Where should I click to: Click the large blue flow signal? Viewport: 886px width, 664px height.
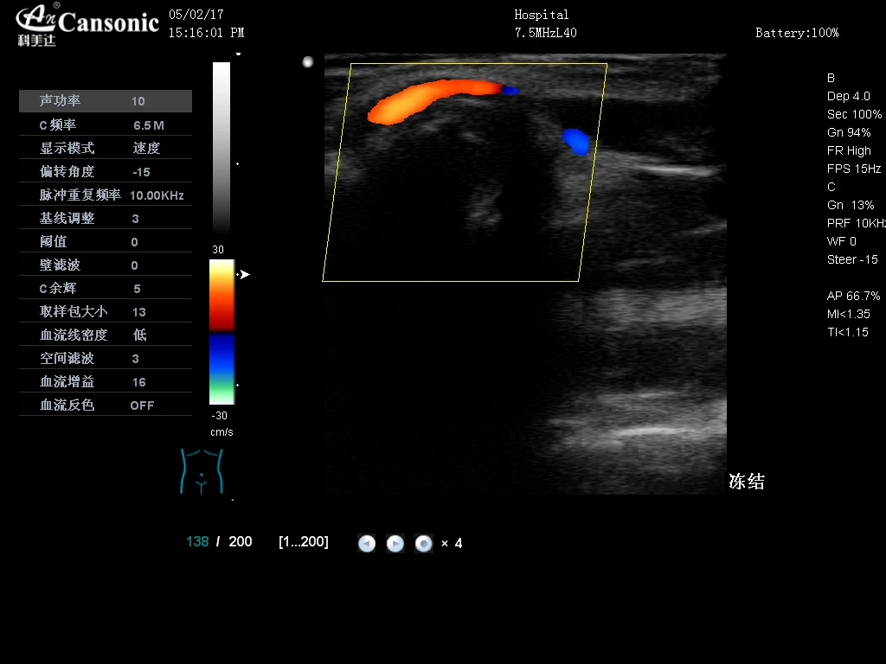click(576, 141)
